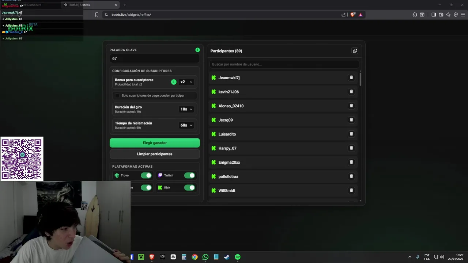The image size is (468, 263).
Task: Delete participant Jeanmwki7j with trash icon
Action: (351, 77)
